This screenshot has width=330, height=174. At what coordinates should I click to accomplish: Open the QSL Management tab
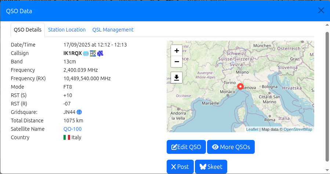[113, 30]
